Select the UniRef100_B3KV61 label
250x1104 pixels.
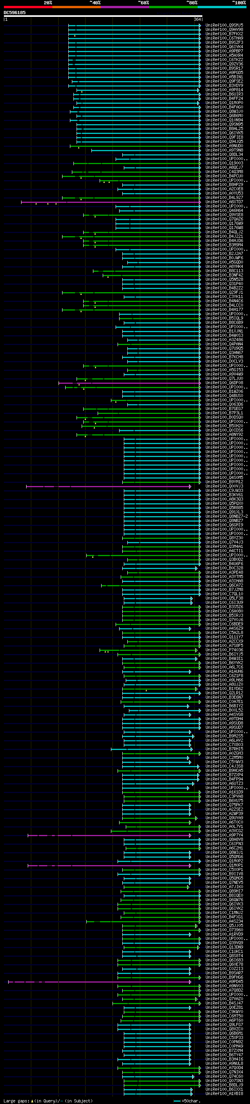click(224, 495)
